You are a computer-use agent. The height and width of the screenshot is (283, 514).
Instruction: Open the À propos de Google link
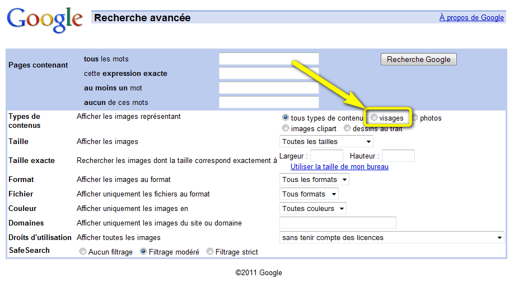pyautogui.click(x=471, y=18)
